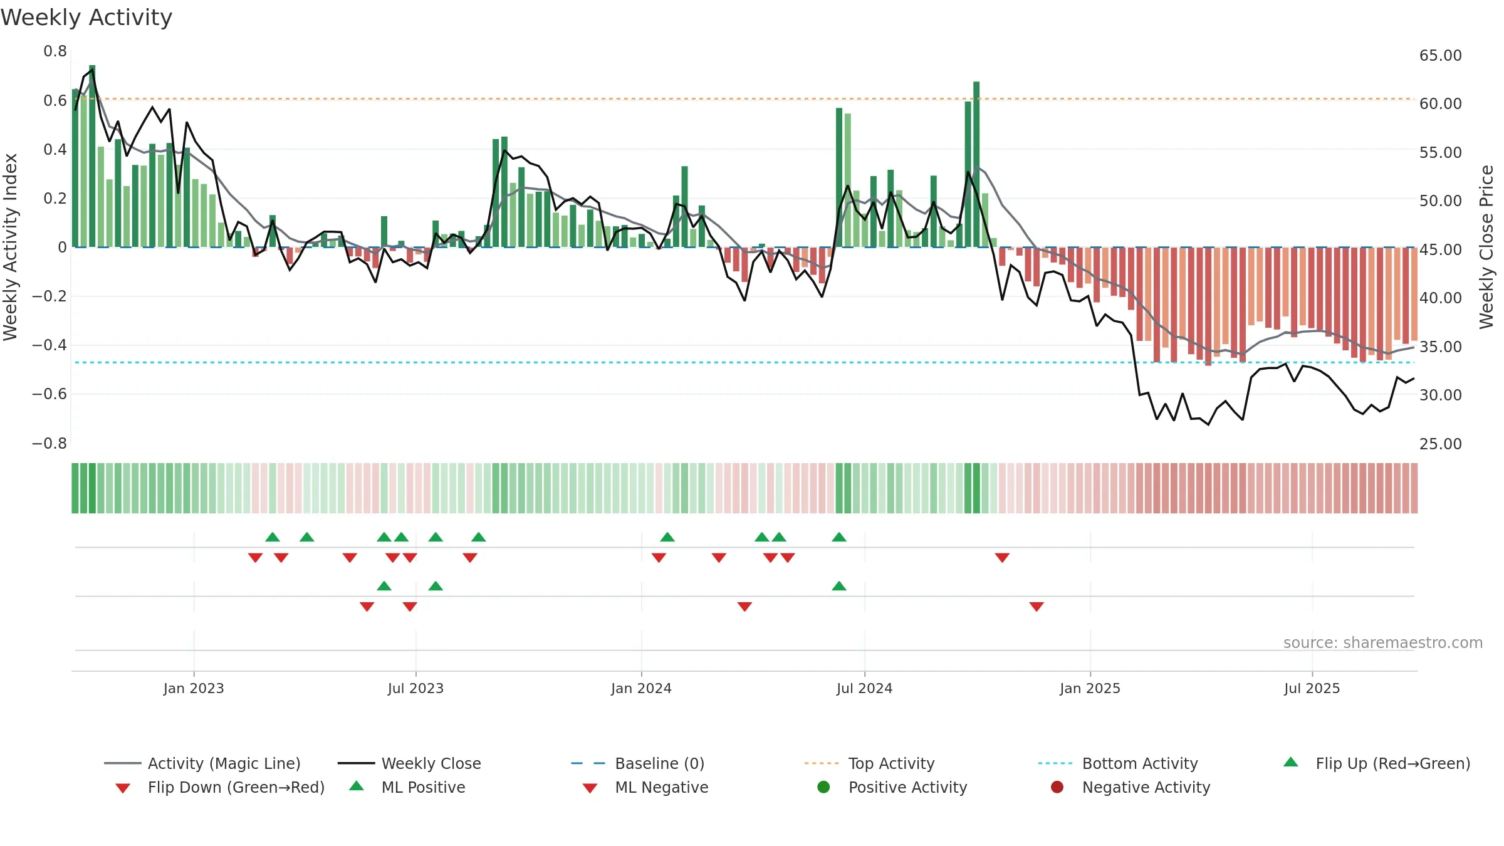Image resolution: width=1504 pixels, height=846 pixels.
Task: Click the ML Positive legend entry
Action: (x=407, y=787)
